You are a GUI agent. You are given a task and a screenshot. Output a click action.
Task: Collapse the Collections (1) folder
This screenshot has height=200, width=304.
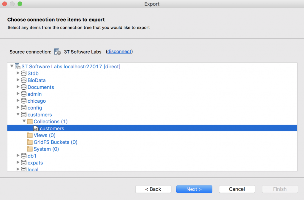click(24, 121)
